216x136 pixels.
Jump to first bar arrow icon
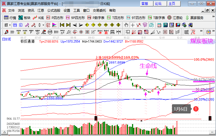coord(62,25)
